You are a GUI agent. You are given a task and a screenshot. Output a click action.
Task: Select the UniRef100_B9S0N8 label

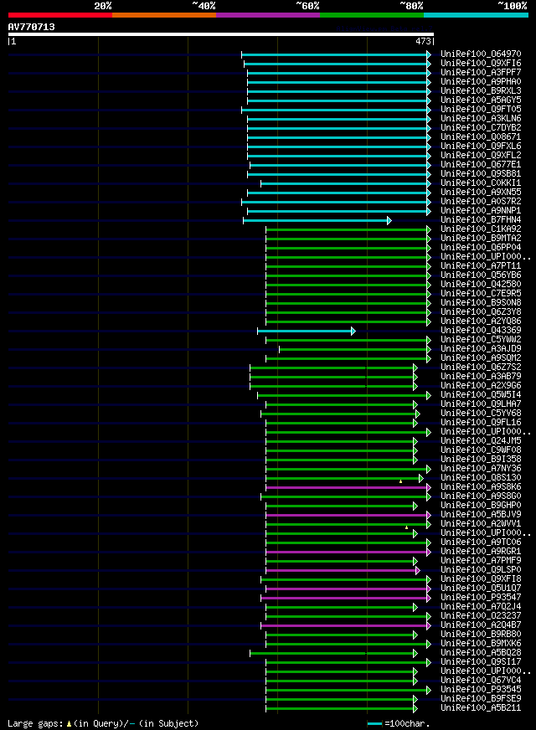pos(481,302)
